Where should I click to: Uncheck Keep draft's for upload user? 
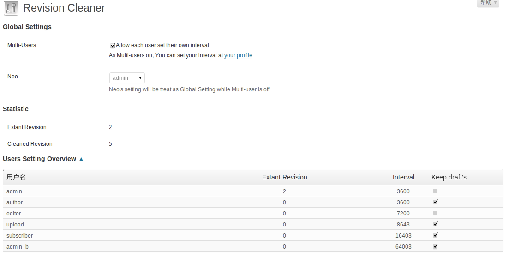click(x=435, y=224)
